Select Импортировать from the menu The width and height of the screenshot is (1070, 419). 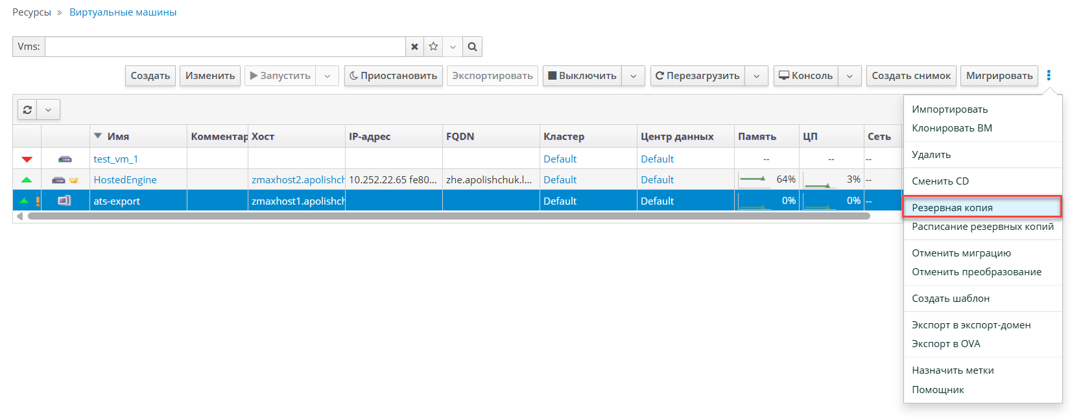tap(950, 109)
